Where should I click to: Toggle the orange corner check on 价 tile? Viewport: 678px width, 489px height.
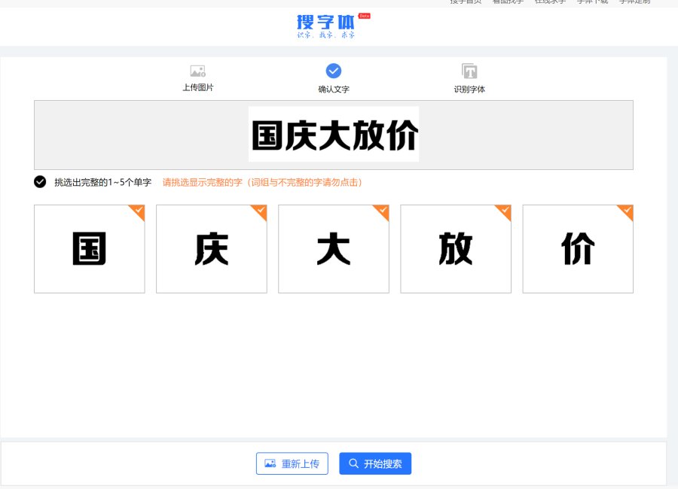(x=625, y=211)
